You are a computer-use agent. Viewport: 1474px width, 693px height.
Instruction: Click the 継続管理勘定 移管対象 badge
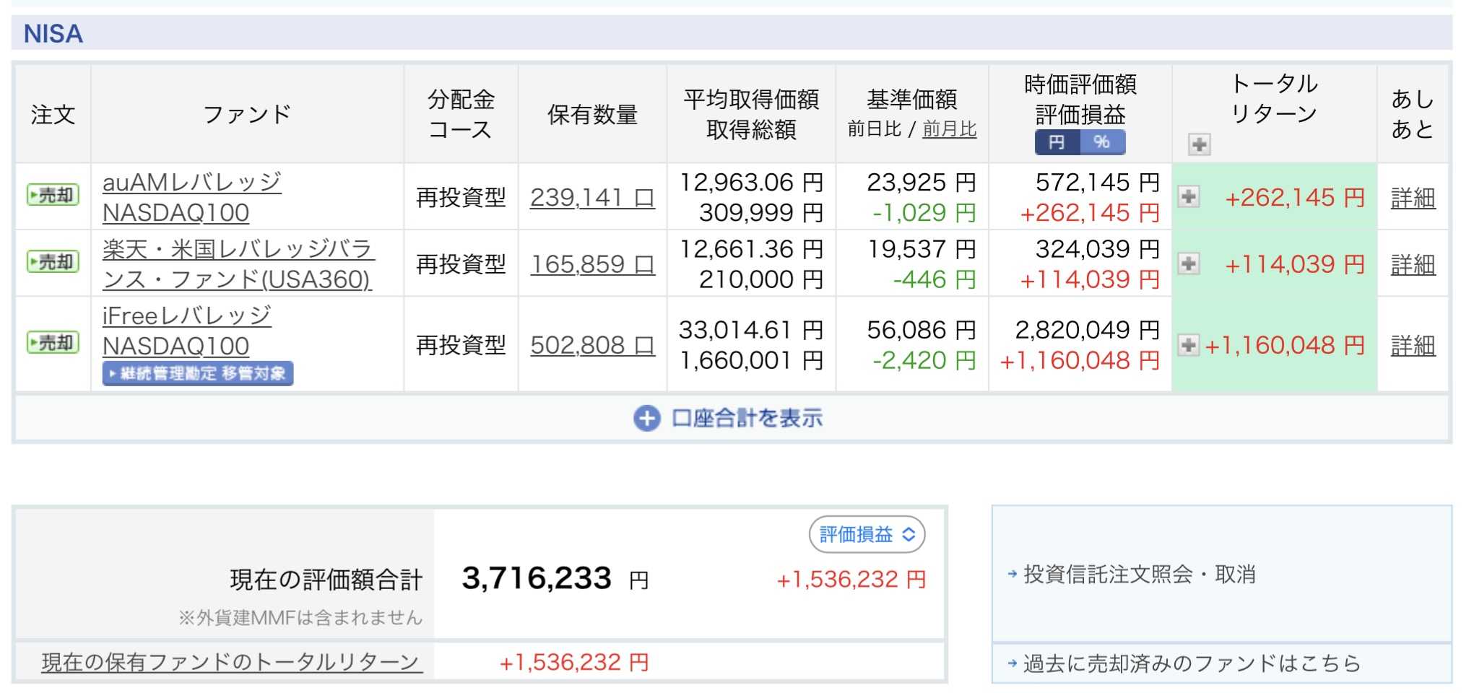(198, 373)
